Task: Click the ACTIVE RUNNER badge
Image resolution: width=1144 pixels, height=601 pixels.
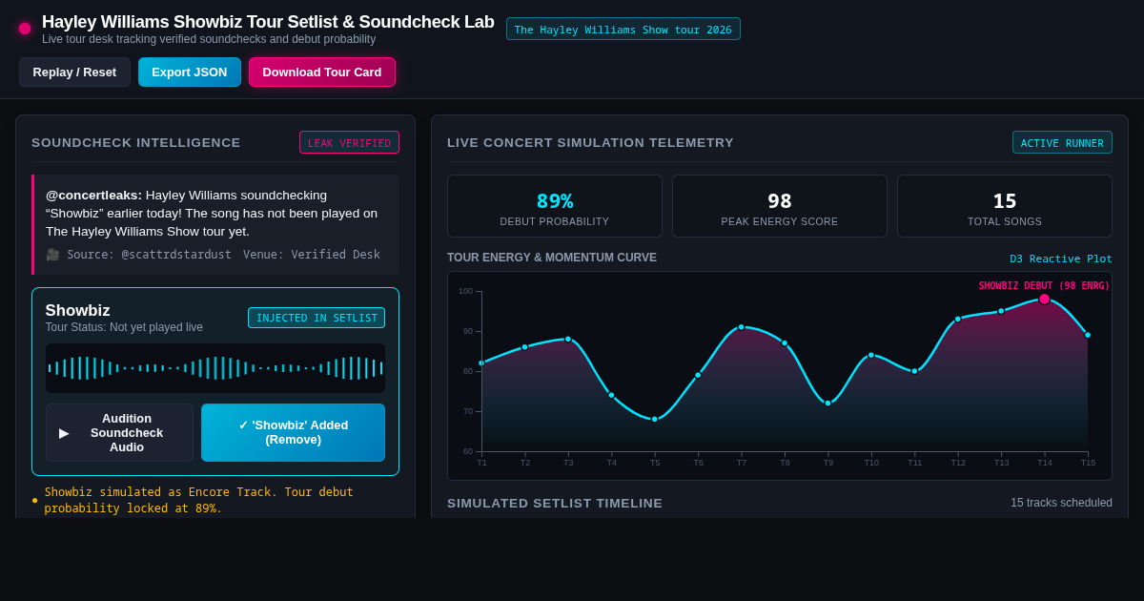Action: (1062, 143)
